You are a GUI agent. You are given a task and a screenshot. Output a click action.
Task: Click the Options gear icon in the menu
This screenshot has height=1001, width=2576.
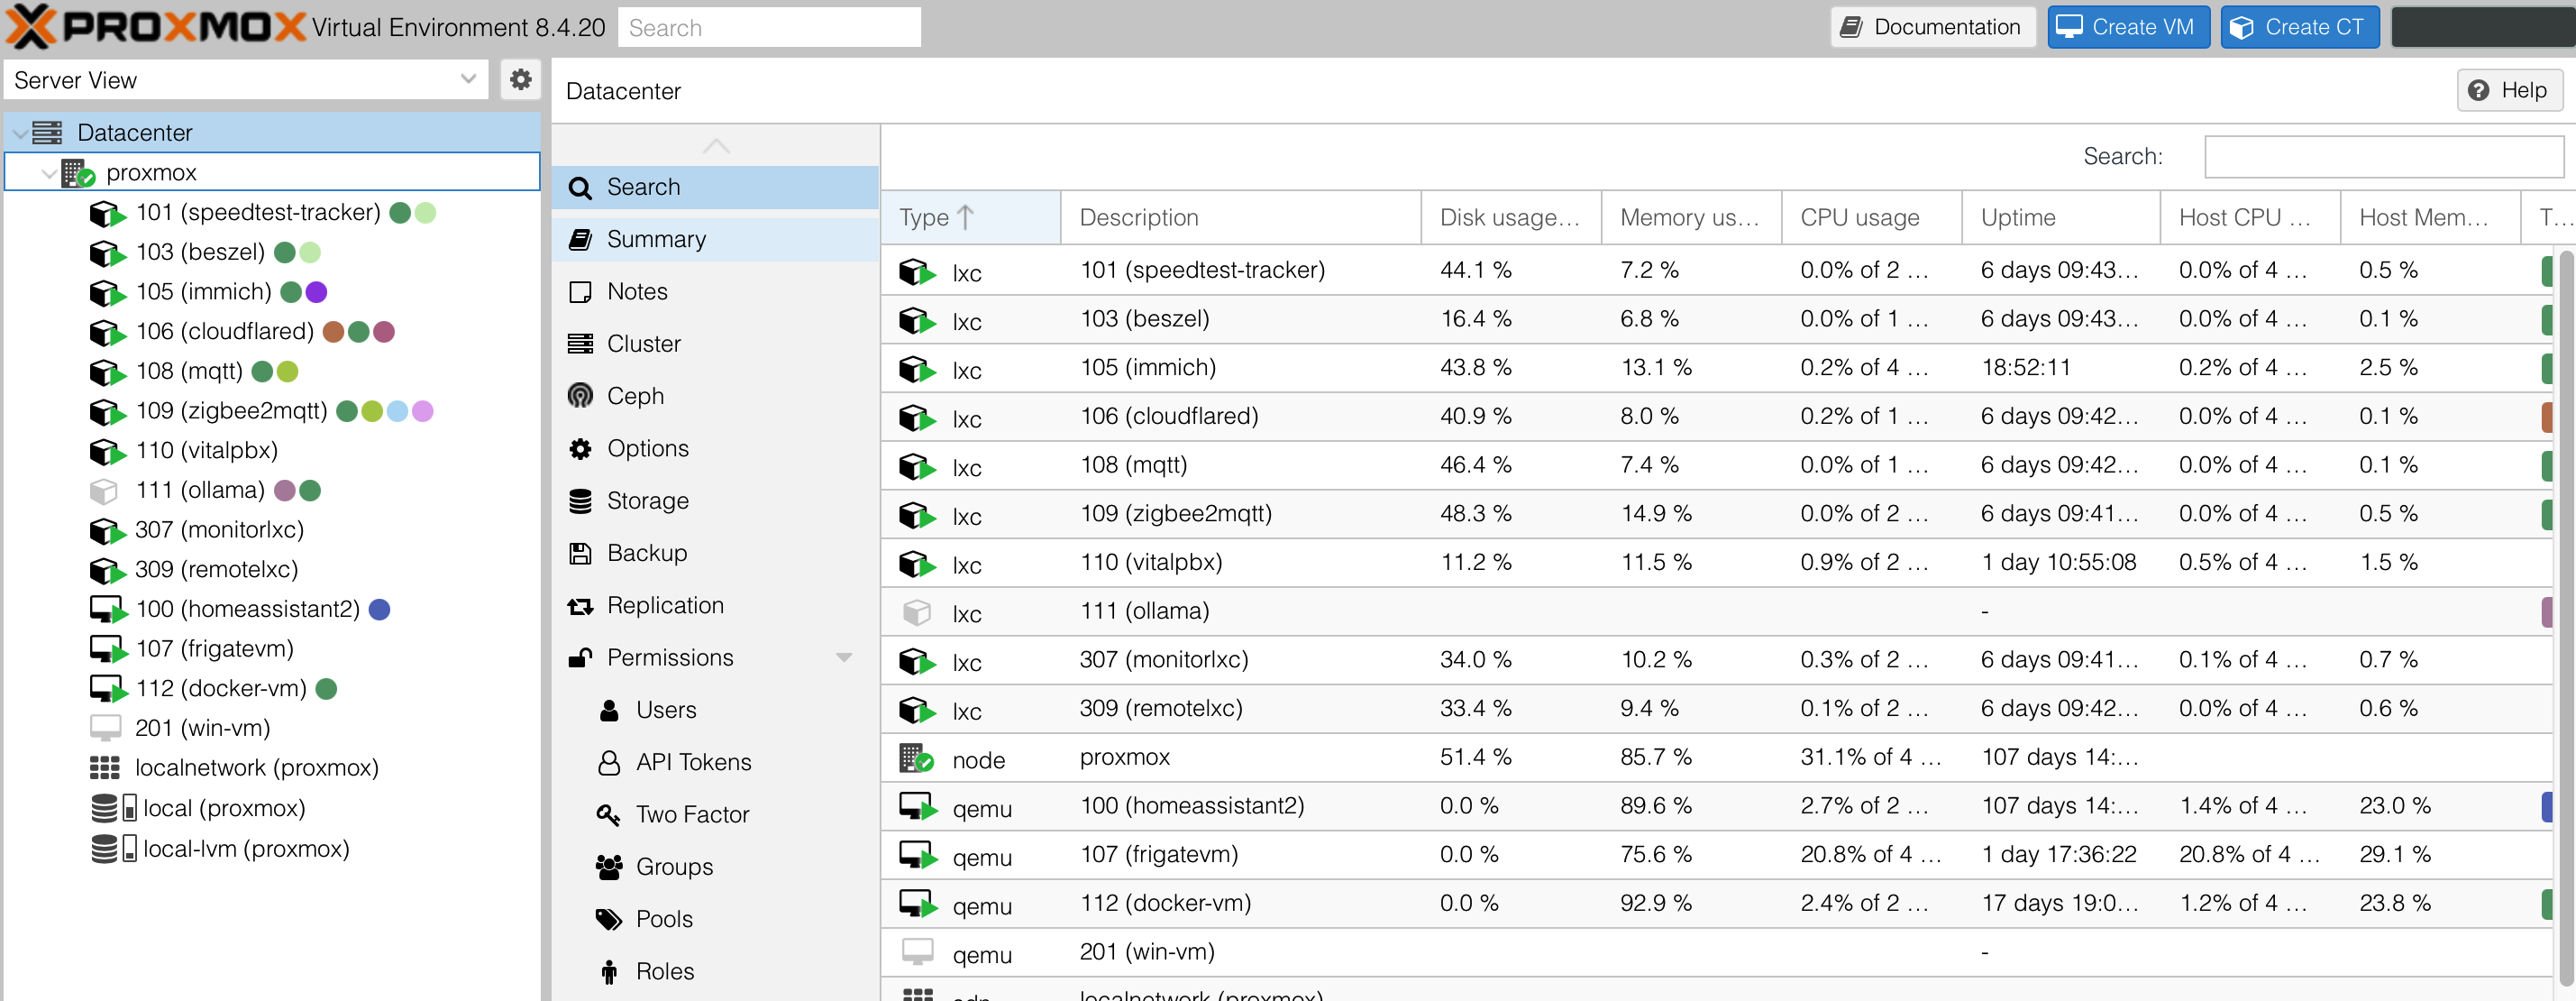580,448
